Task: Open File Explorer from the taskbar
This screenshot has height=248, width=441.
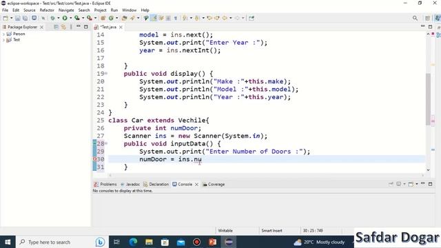Action: 149,242
